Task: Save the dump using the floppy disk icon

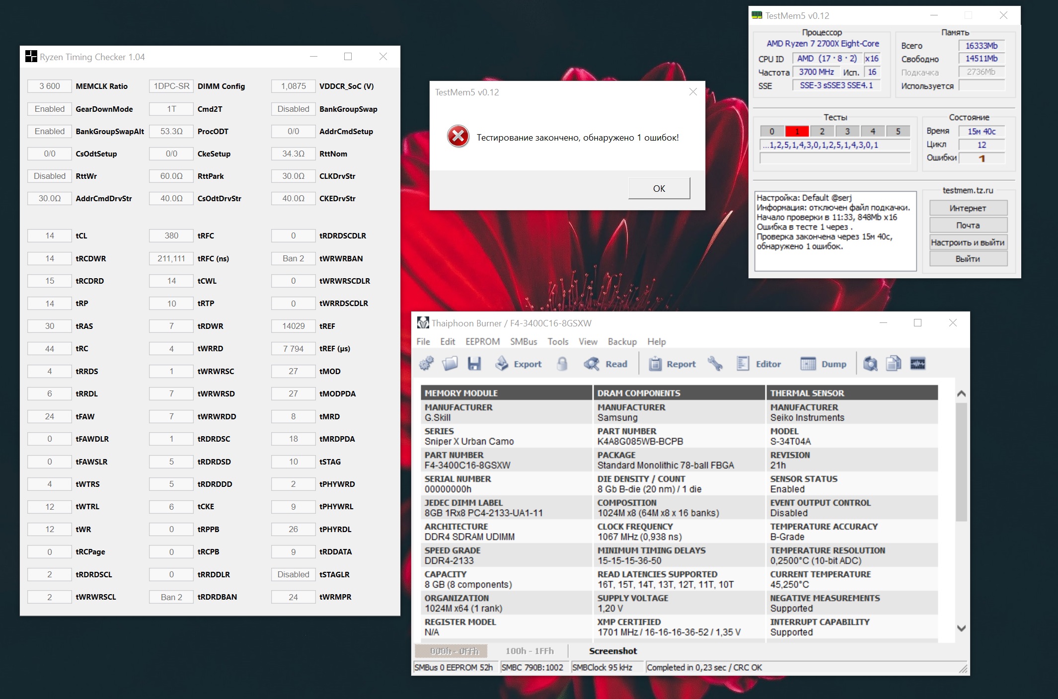Action: point(474,364)
